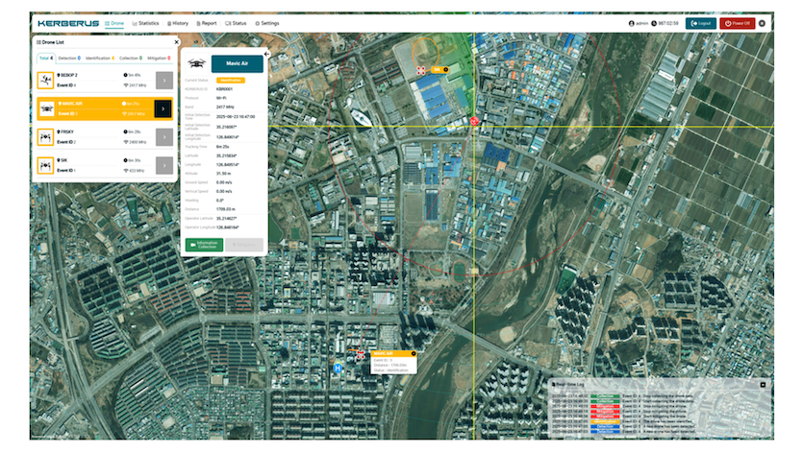Close the Drone List panel
The image size is (803, 452).
tap(176, 42)
